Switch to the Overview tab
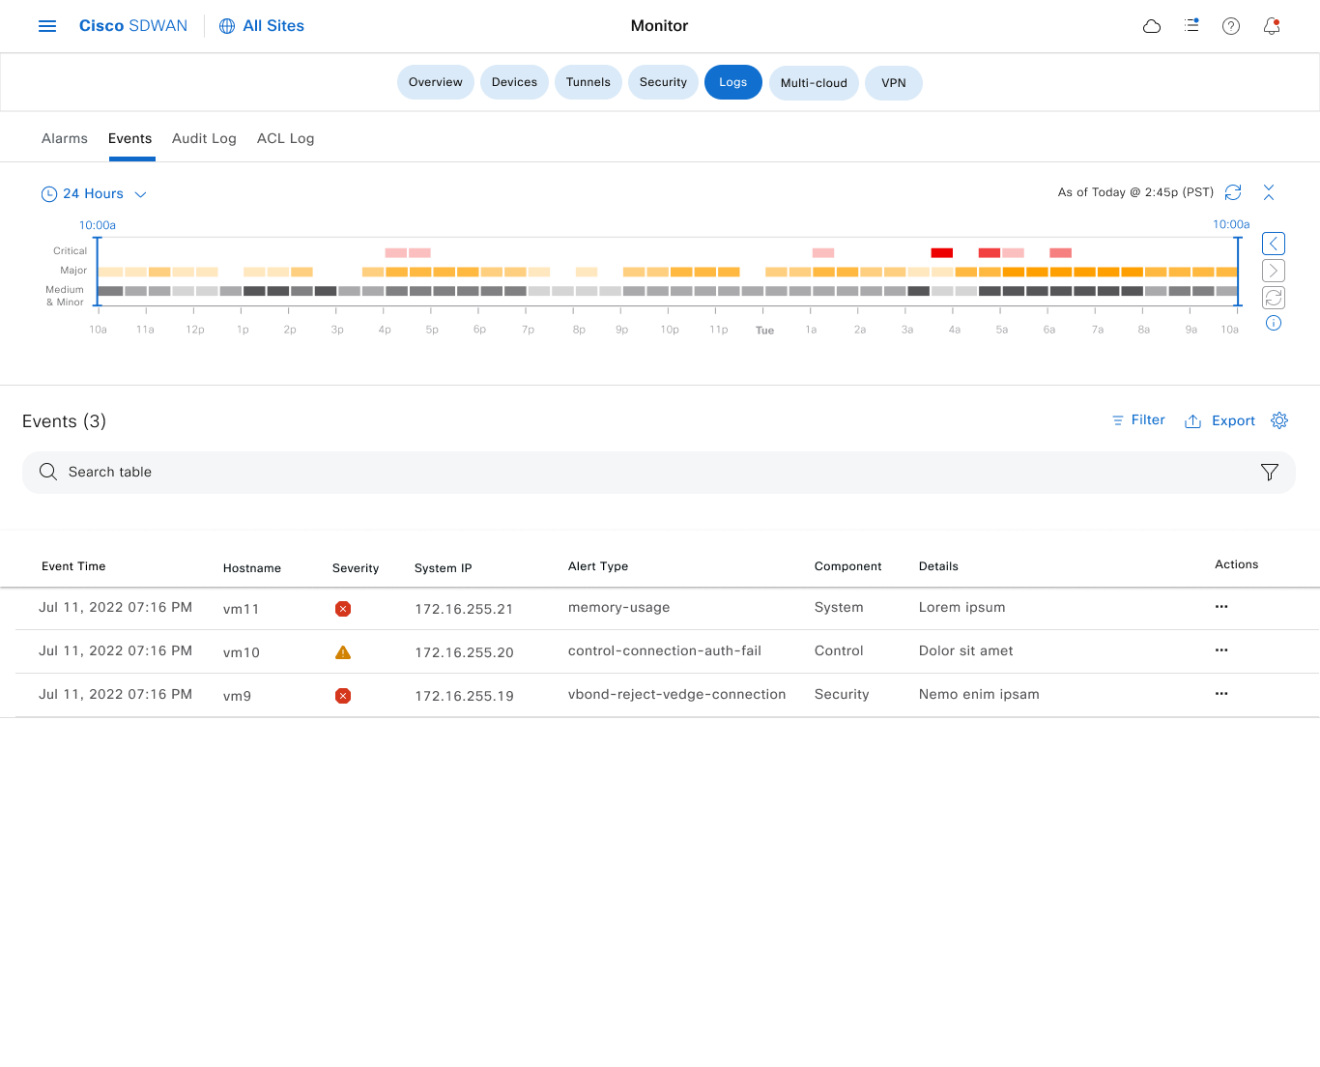The height and width of the screenshot is (1067, 1320). [436, 83]
